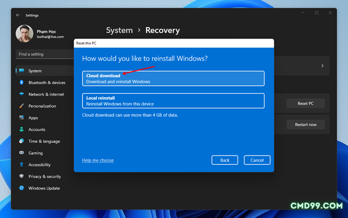Choose the Cloud download option

[x=173, y=78]
